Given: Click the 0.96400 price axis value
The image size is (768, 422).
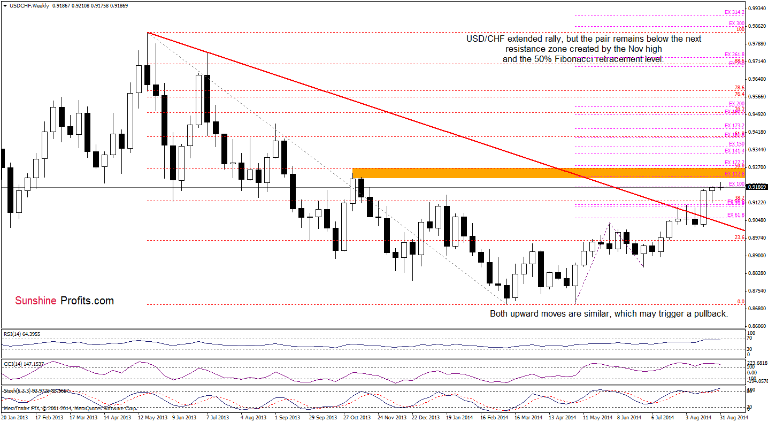Looking at the screenshot, I should (757, 79).
